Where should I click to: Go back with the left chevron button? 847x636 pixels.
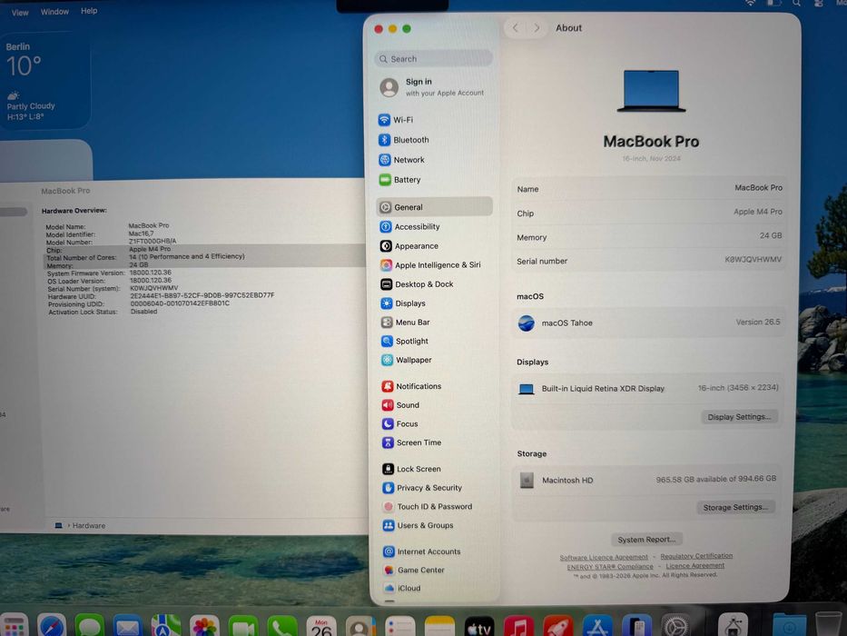click(x=516, y=28)
